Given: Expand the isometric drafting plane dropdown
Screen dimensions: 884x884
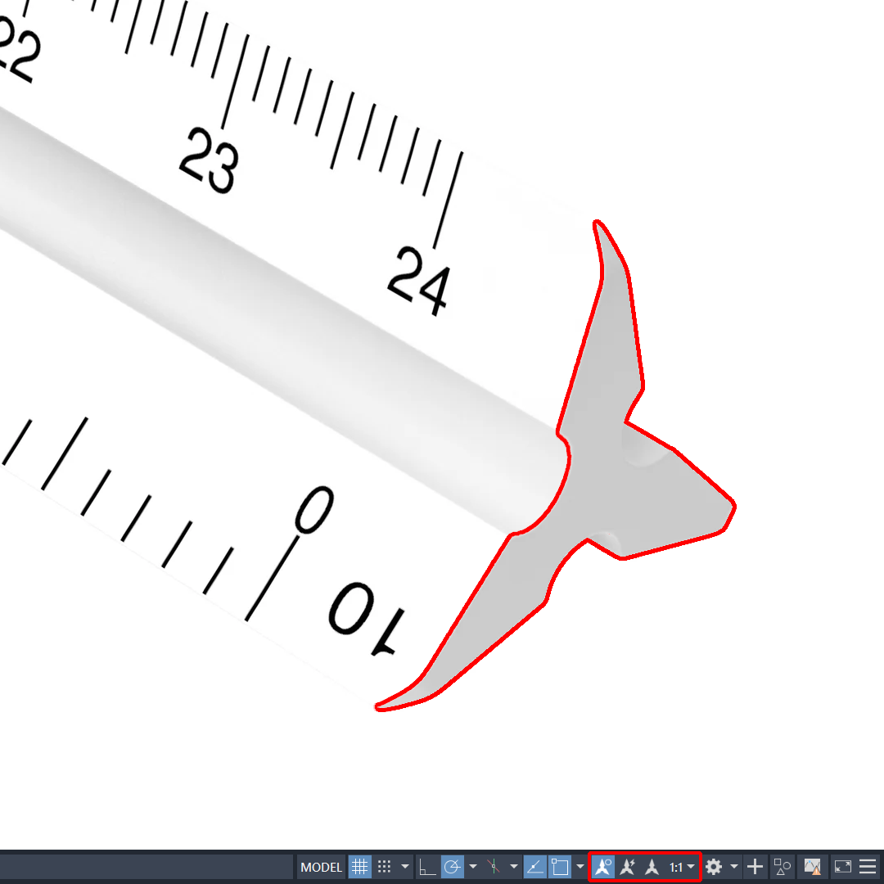Looking at the screenshot, I should coord(513,867).
